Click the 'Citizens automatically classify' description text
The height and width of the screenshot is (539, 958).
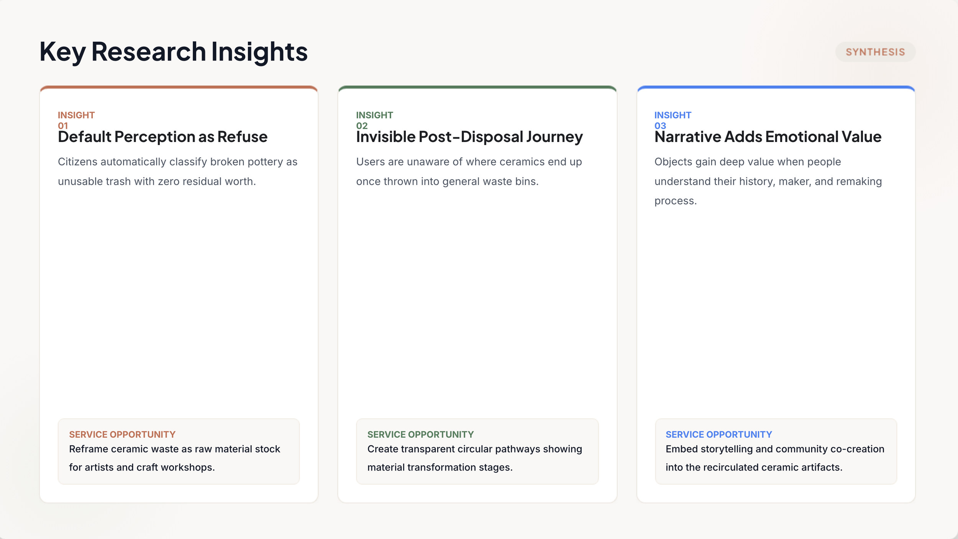pyautogui.click(x=177, y=171)
